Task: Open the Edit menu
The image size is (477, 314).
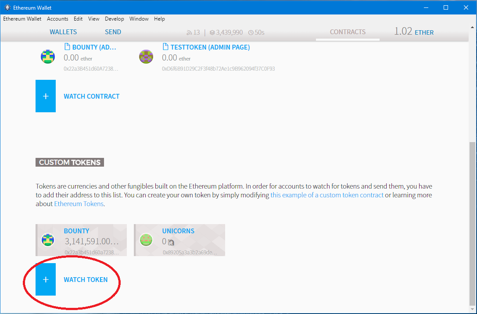Action: pos(78,19)
